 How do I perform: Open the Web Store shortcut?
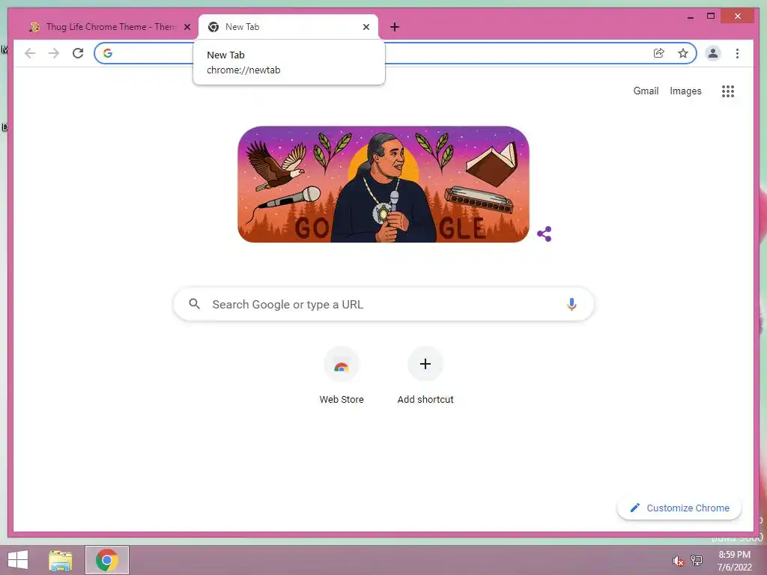click(342, 376)
